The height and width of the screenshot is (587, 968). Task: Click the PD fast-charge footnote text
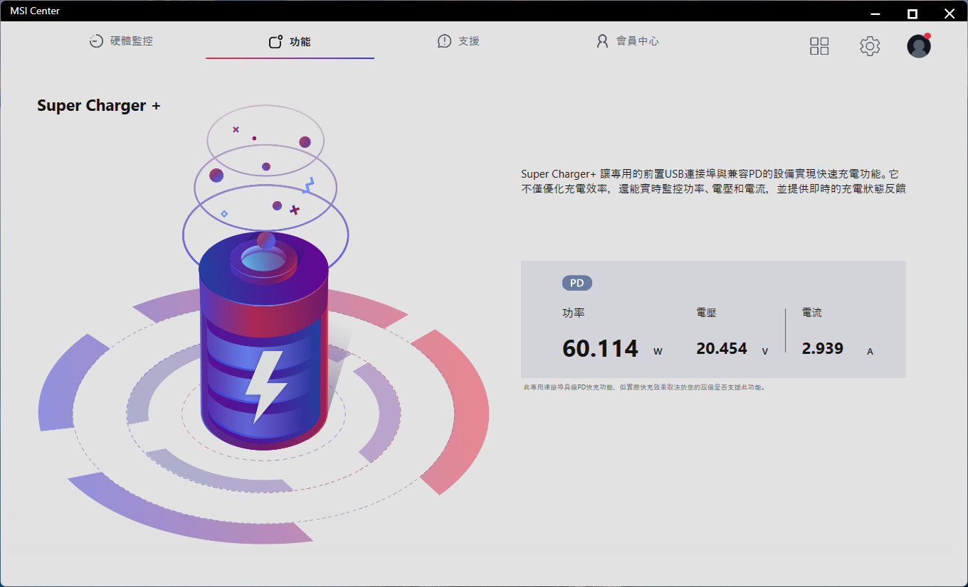coord(644,388)
